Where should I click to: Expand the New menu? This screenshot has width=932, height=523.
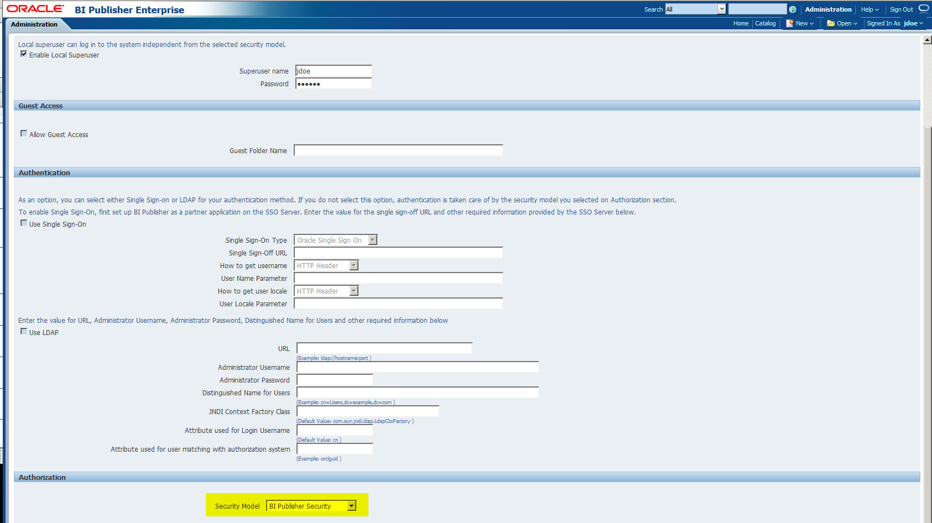click(804, 23)
